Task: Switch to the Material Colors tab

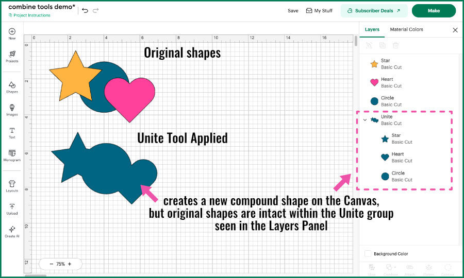Action: click(406, 29)
